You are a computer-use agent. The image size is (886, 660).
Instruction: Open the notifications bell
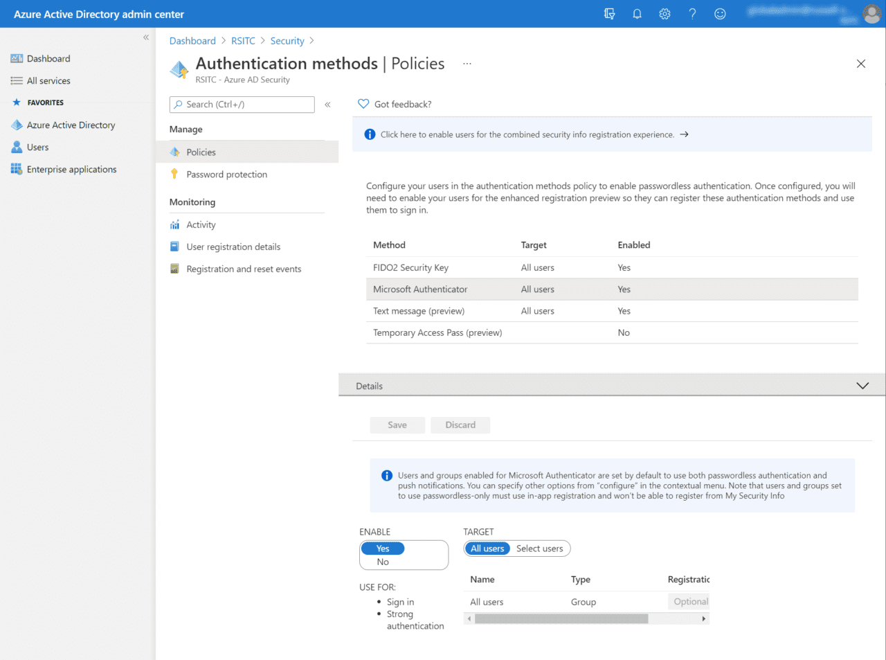[637, 14]
